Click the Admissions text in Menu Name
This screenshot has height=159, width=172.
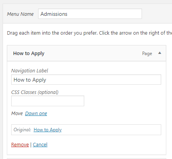[x=54, y=14]
